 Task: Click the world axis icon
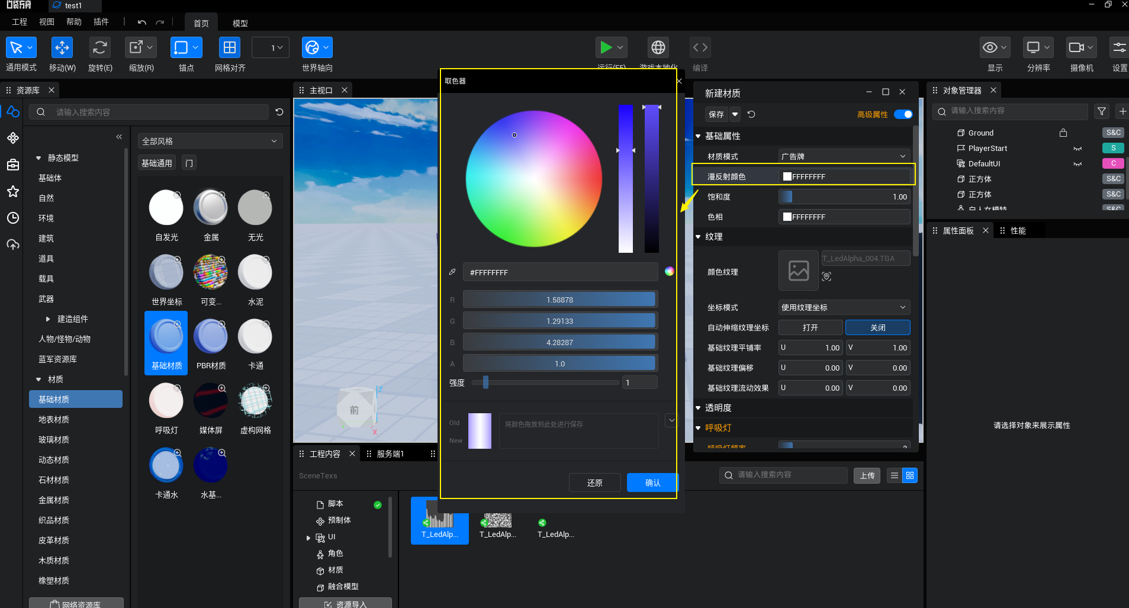[x=312, y=47]
